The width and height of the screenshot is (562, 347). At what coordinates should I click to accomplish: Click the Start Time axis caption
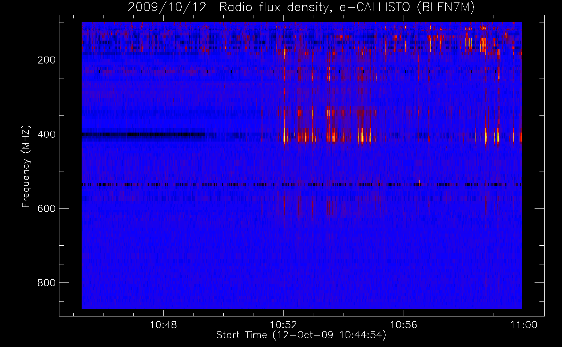(301, 335)
